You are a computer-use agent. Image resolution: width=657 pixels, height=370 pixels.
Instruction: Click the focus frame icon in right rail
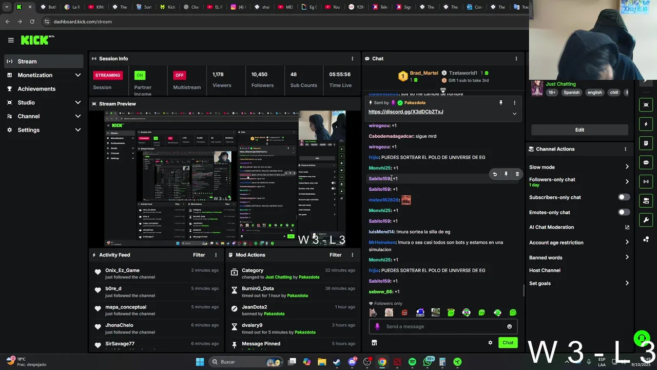pos(646,105)
